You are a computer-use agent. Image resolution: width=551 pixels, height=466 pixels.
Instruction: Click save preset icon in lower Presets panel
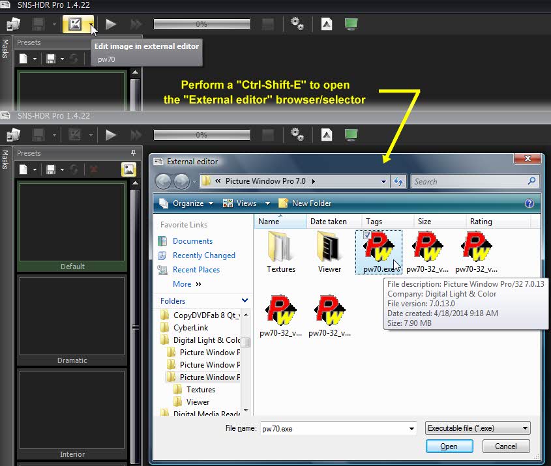click(x=51, y=169)
